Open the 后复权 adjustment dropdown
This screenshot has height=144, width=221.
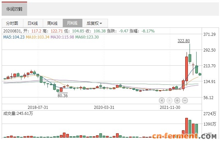(94, 23)
